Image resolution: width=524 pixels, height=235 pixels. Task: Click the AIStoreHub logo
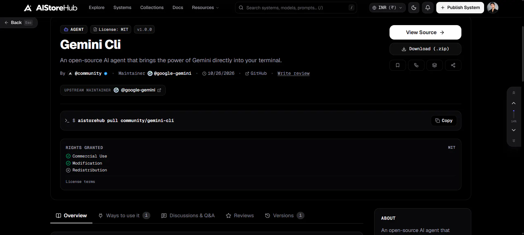tap(51, 8)
